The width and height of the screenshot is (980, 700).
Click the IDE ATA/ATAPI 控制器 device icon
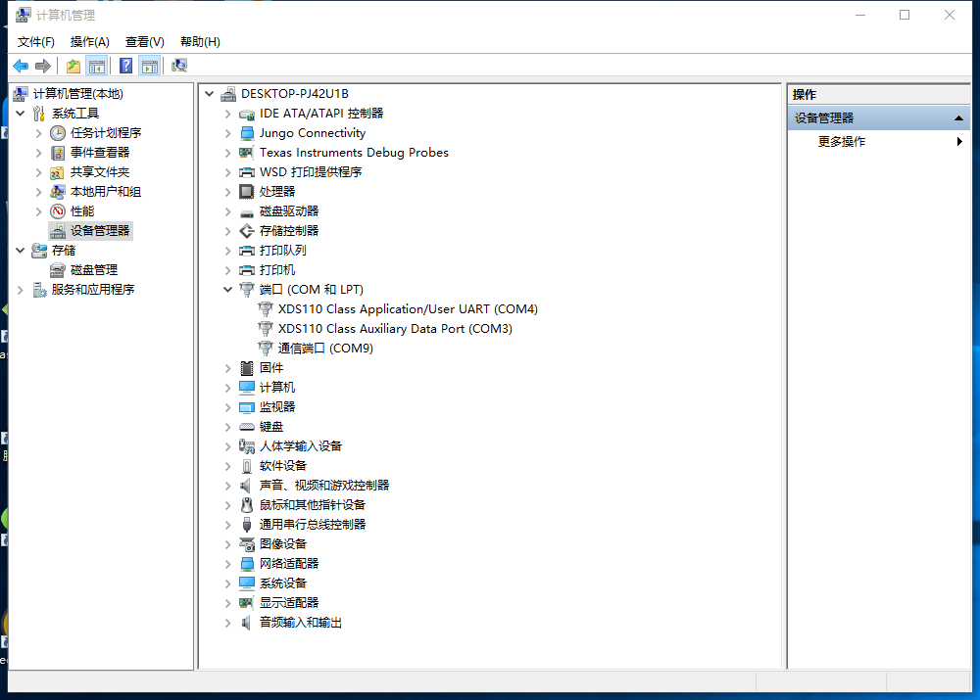point(247,114)
